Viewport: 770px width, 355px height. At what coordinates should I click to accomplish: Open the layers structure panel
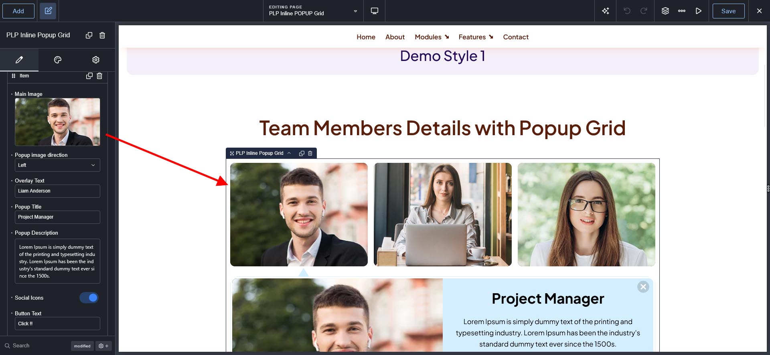[665, 11]
